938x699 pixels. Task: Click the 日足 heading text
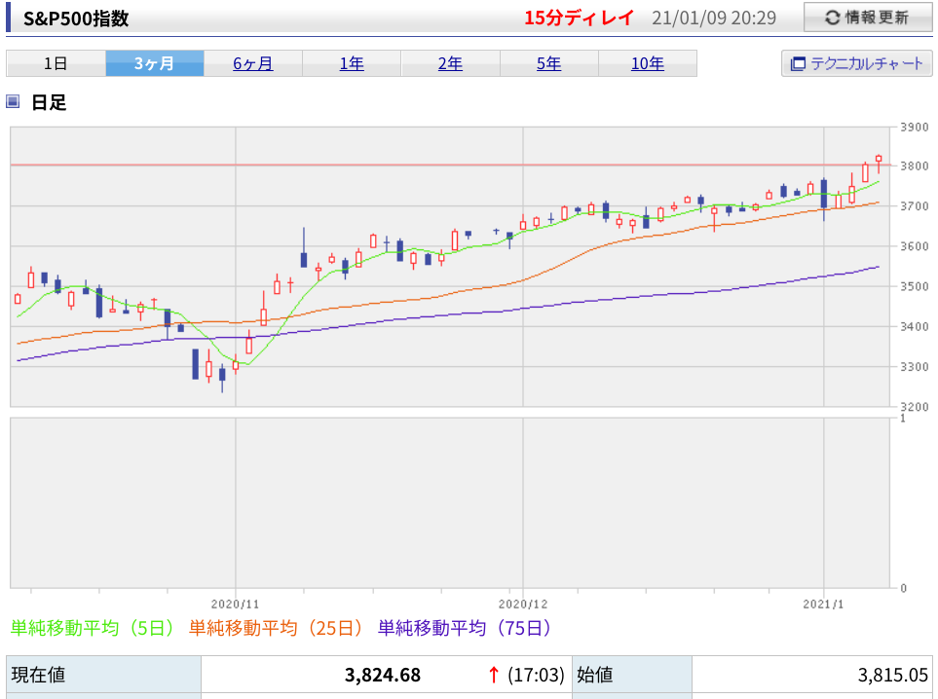click(49, 102)
